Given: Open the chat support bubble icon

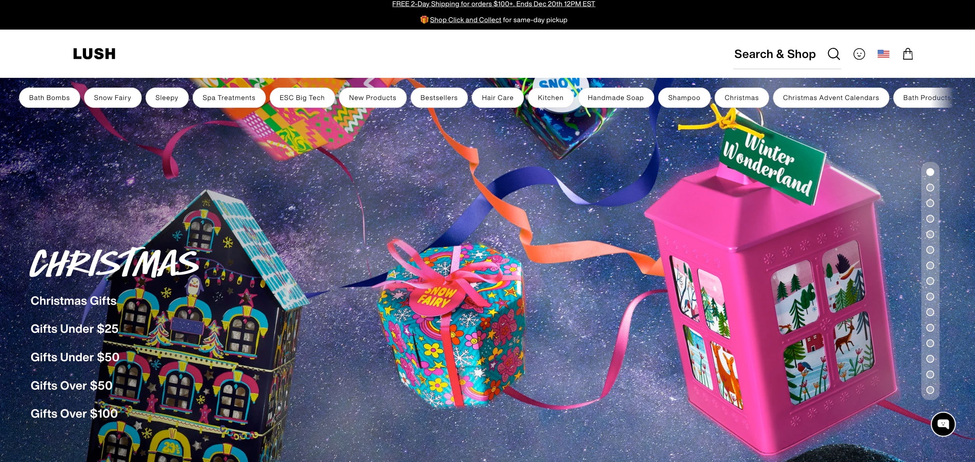Looking at the screenshot, I should 943,424.
